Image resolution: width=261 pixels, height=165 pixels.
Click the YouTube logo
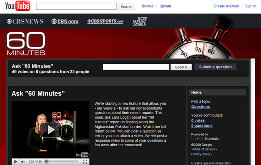pos(17,6)
